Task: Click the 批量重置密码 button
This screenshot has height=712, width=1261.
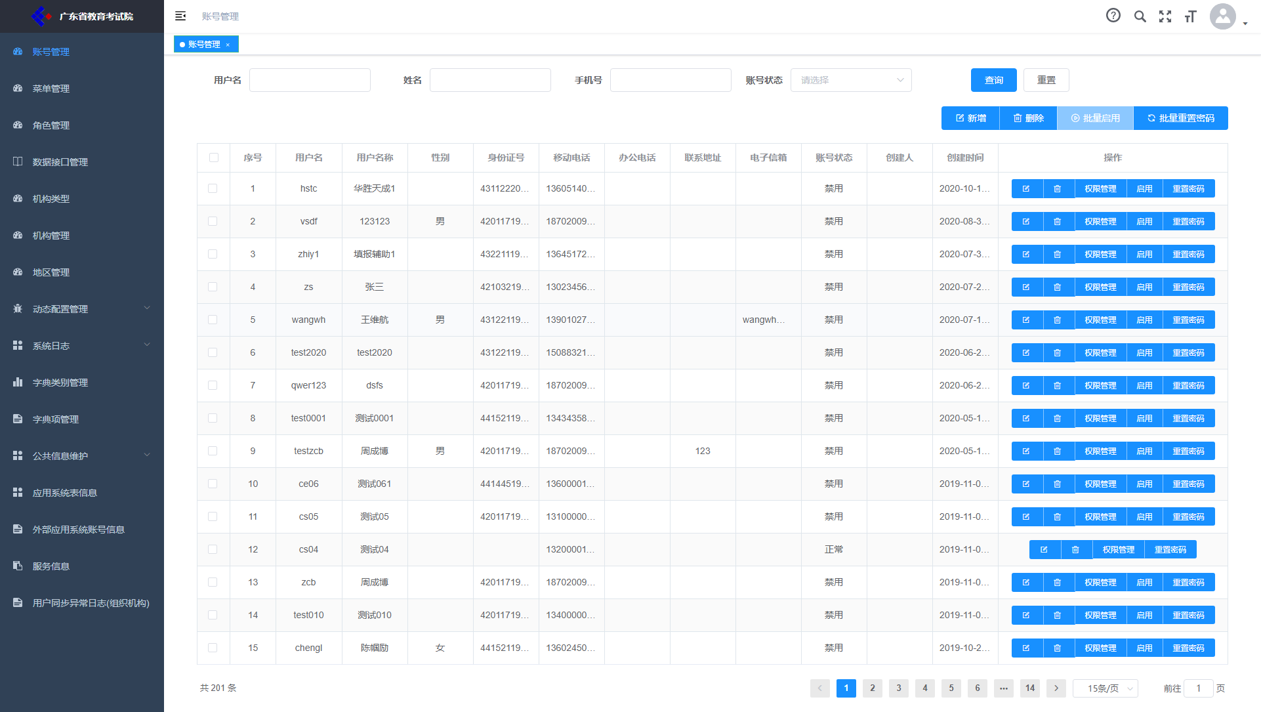Action: tap(1181, 118)
